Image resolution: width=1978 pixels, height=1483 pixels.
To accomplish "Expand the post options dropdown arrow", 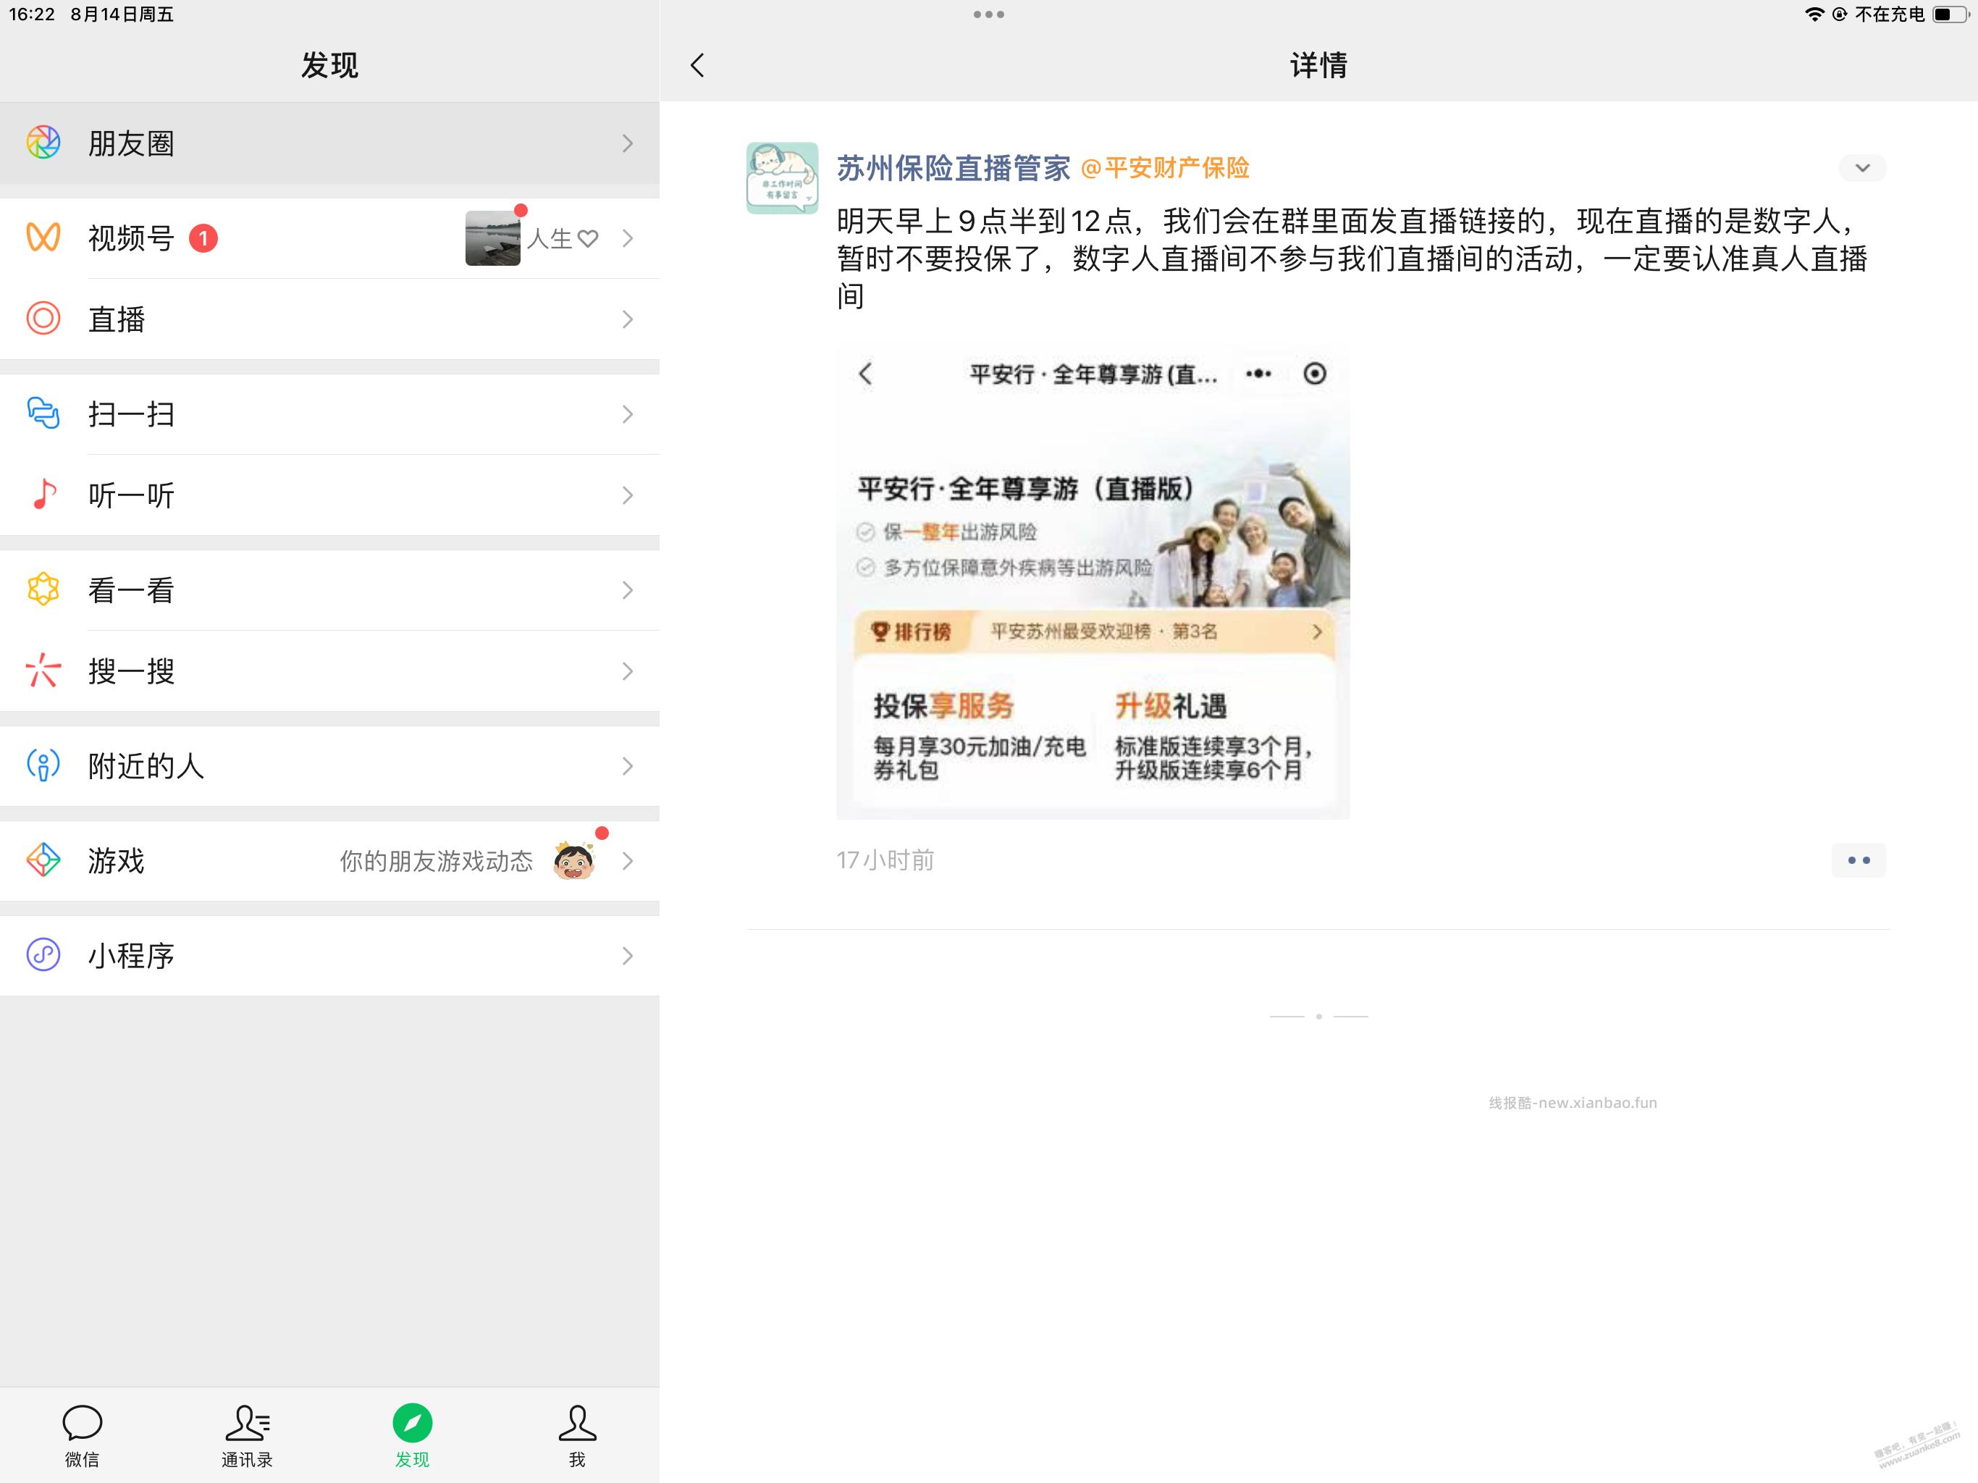I will point(1863,168).
